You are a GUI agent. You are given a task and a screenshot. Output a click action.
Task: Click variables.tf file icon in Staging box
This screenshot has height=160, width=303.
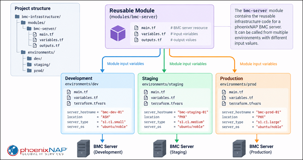146,98
